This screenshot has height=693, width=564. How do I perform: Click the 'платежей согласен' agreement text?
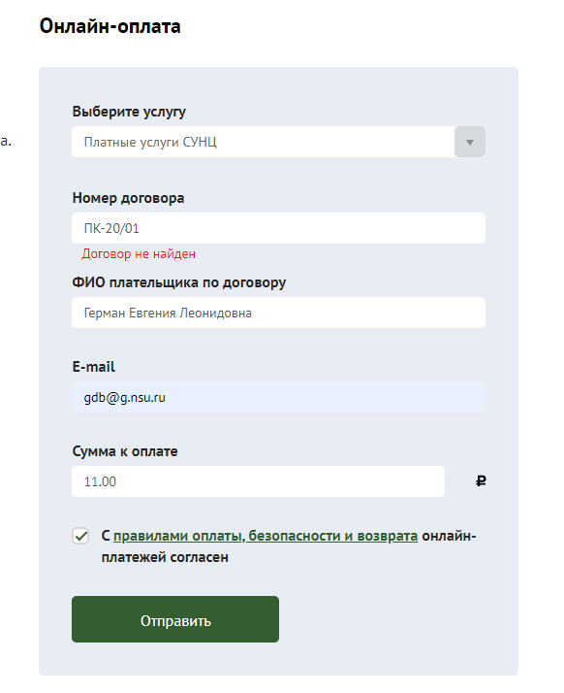click(165, 557)
